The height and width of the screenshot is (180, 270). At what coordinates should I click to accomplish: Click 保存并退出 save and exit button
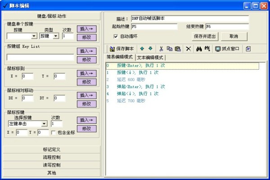[x=205, y=36]
